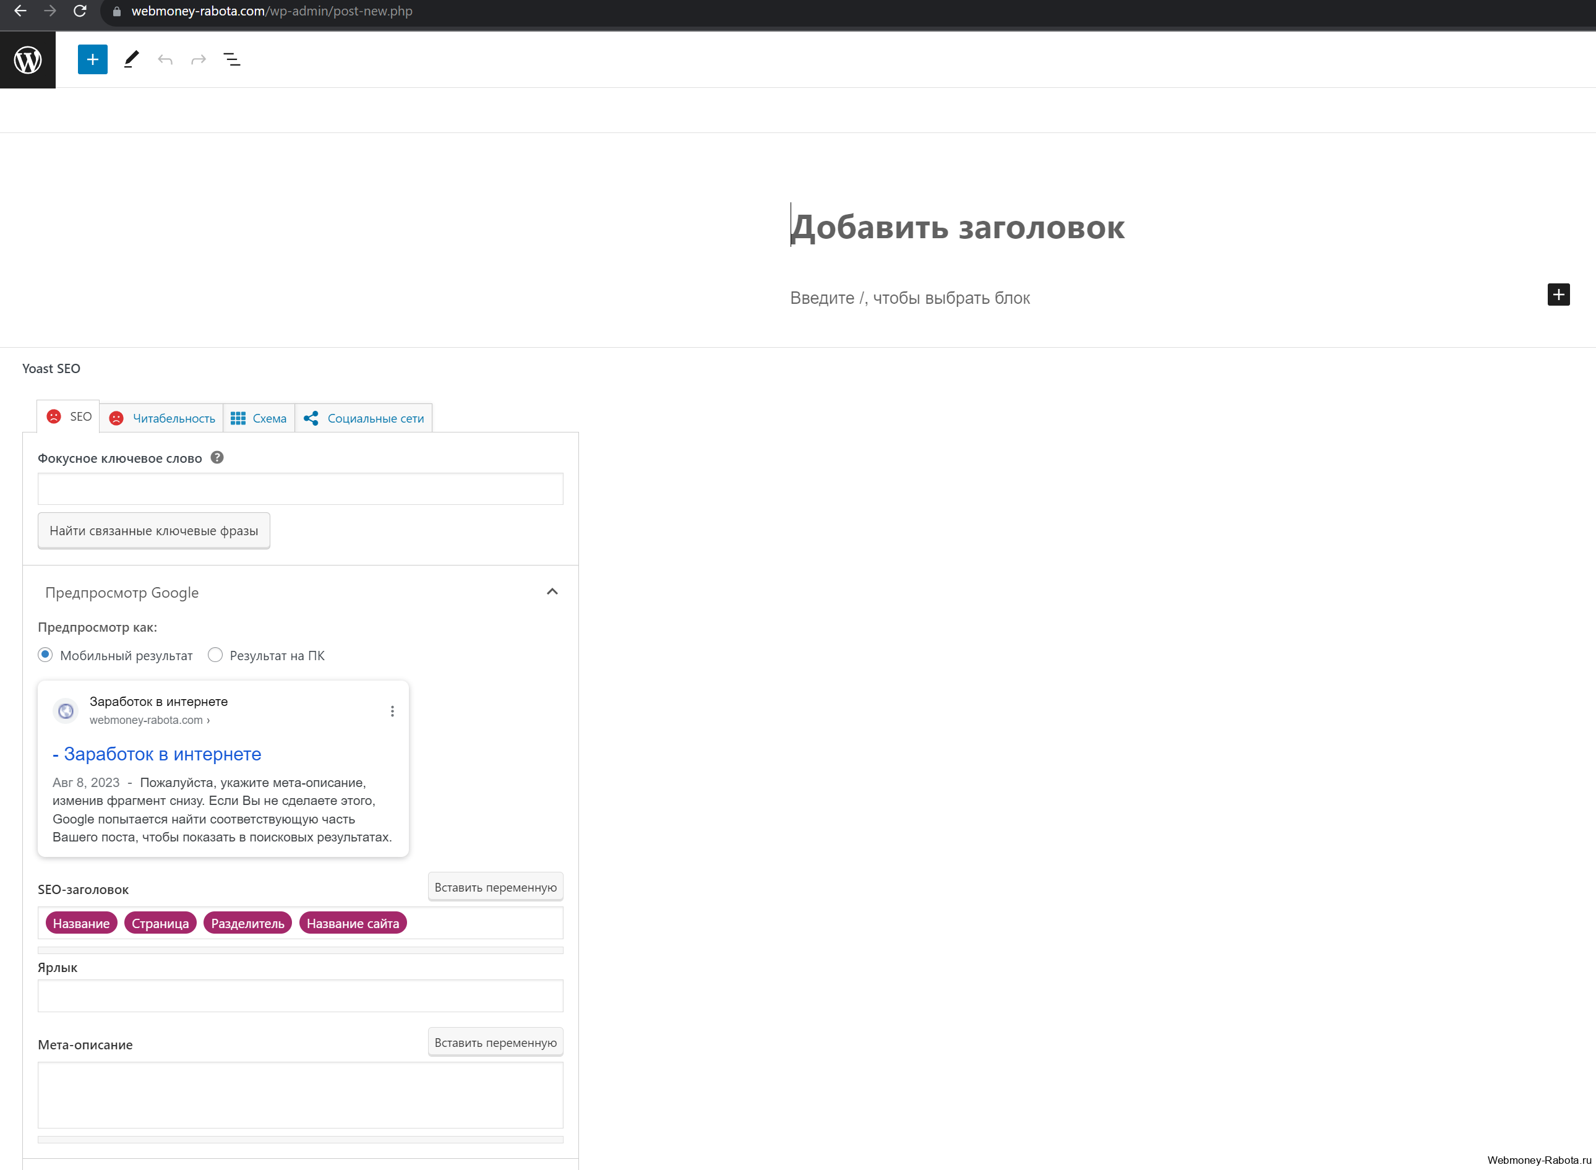Click the WordPress logo icon

[x=28, y=59]
